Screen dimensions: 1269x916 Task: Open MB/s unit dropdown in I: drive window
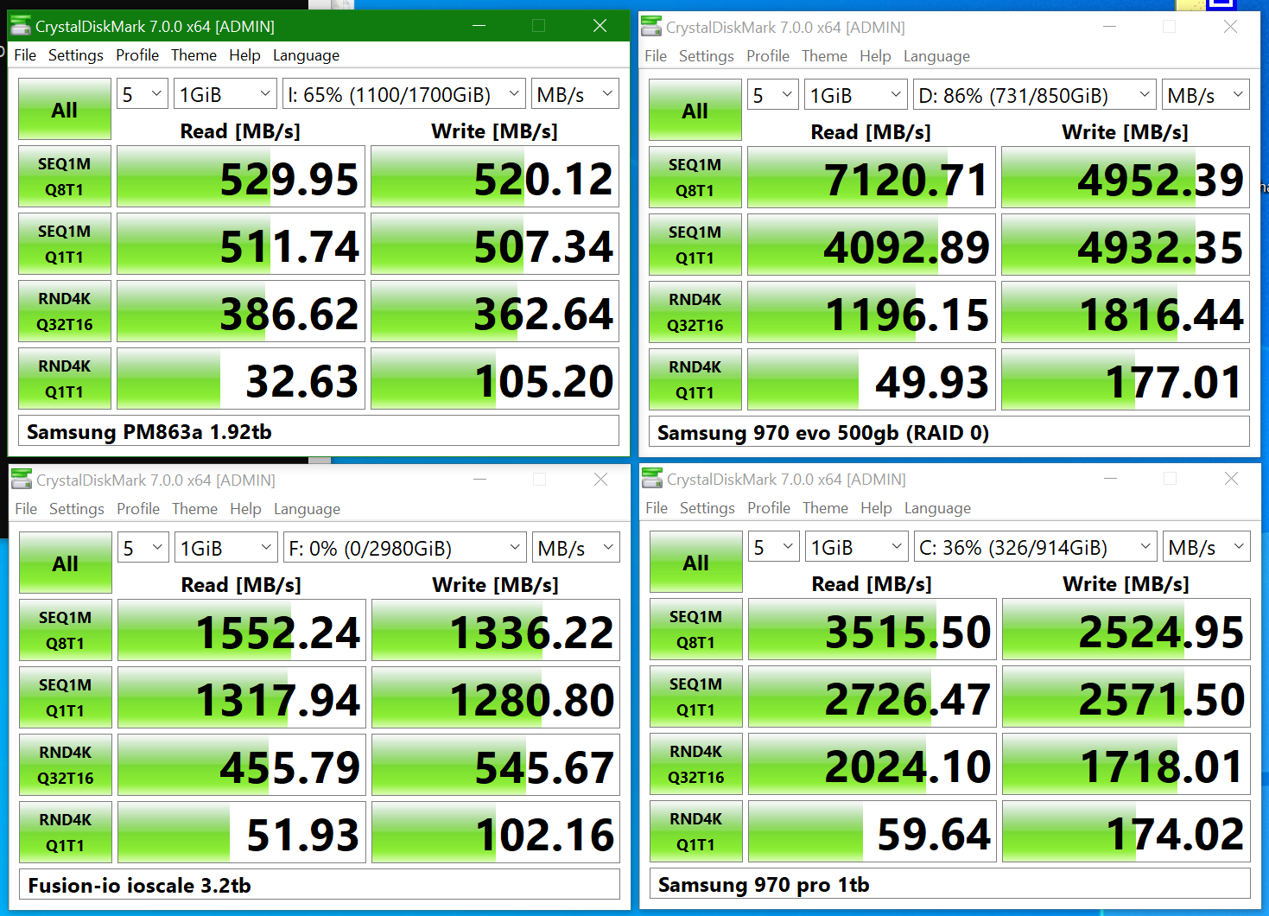click(575, 94)
